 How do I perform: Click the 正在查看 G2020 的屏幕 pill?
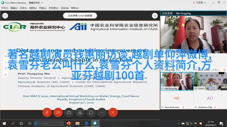[x=80, y=16]
